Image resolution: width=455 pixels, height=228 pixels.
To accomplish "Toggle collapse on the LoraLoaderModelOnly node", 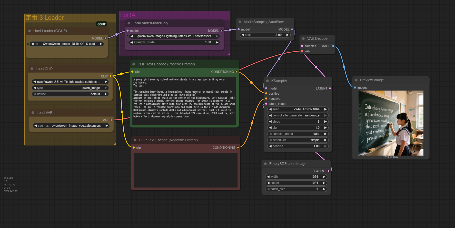I will (x=129, y=23).
